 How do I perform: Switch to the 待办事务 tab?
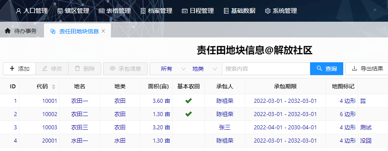[21, 31]
